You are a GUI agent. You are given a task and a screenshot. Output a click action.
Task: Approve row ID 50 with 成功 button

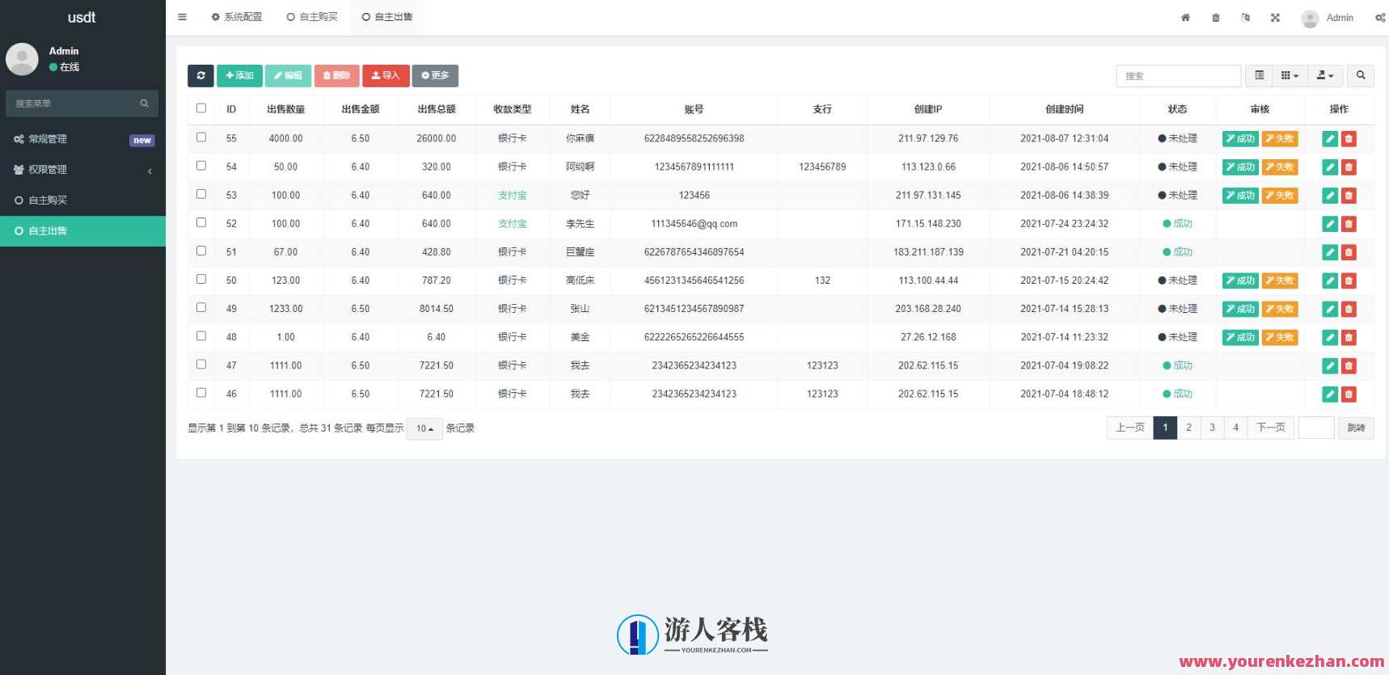coord(1240,281)
